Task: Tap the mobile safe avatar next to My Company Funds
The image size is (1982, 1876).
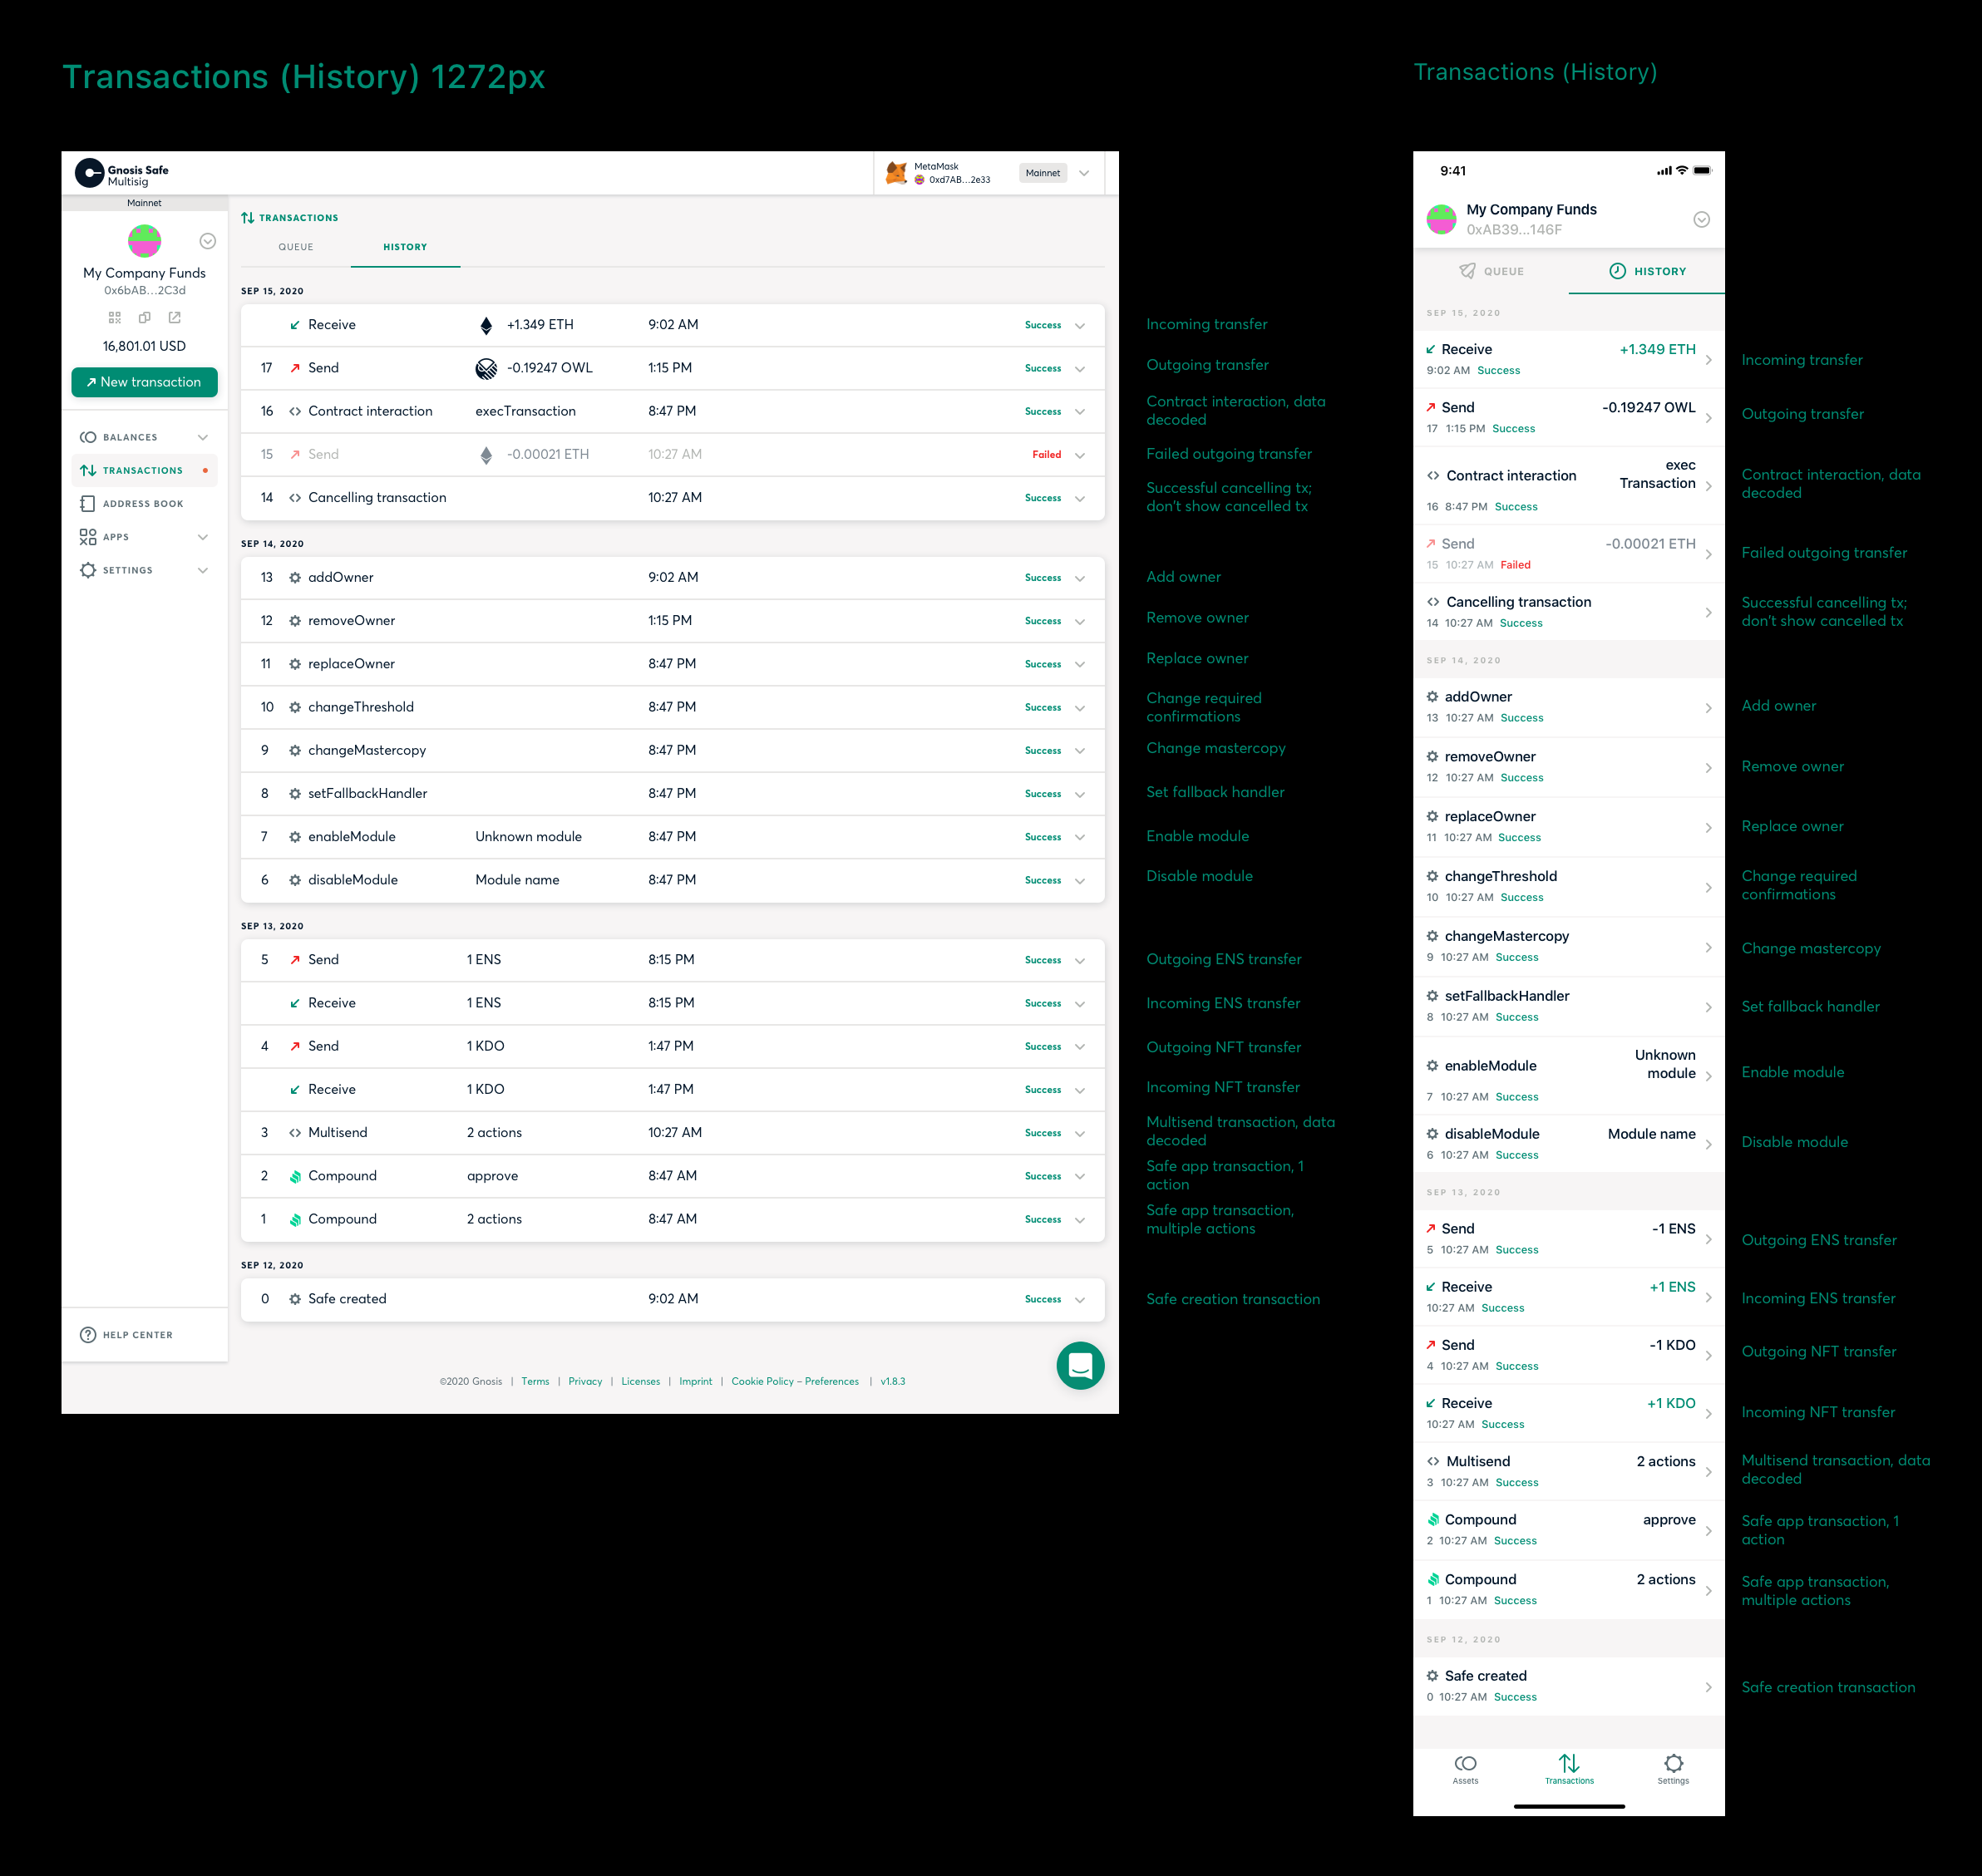Action: pyautogui.click(x=1441, y=219)
